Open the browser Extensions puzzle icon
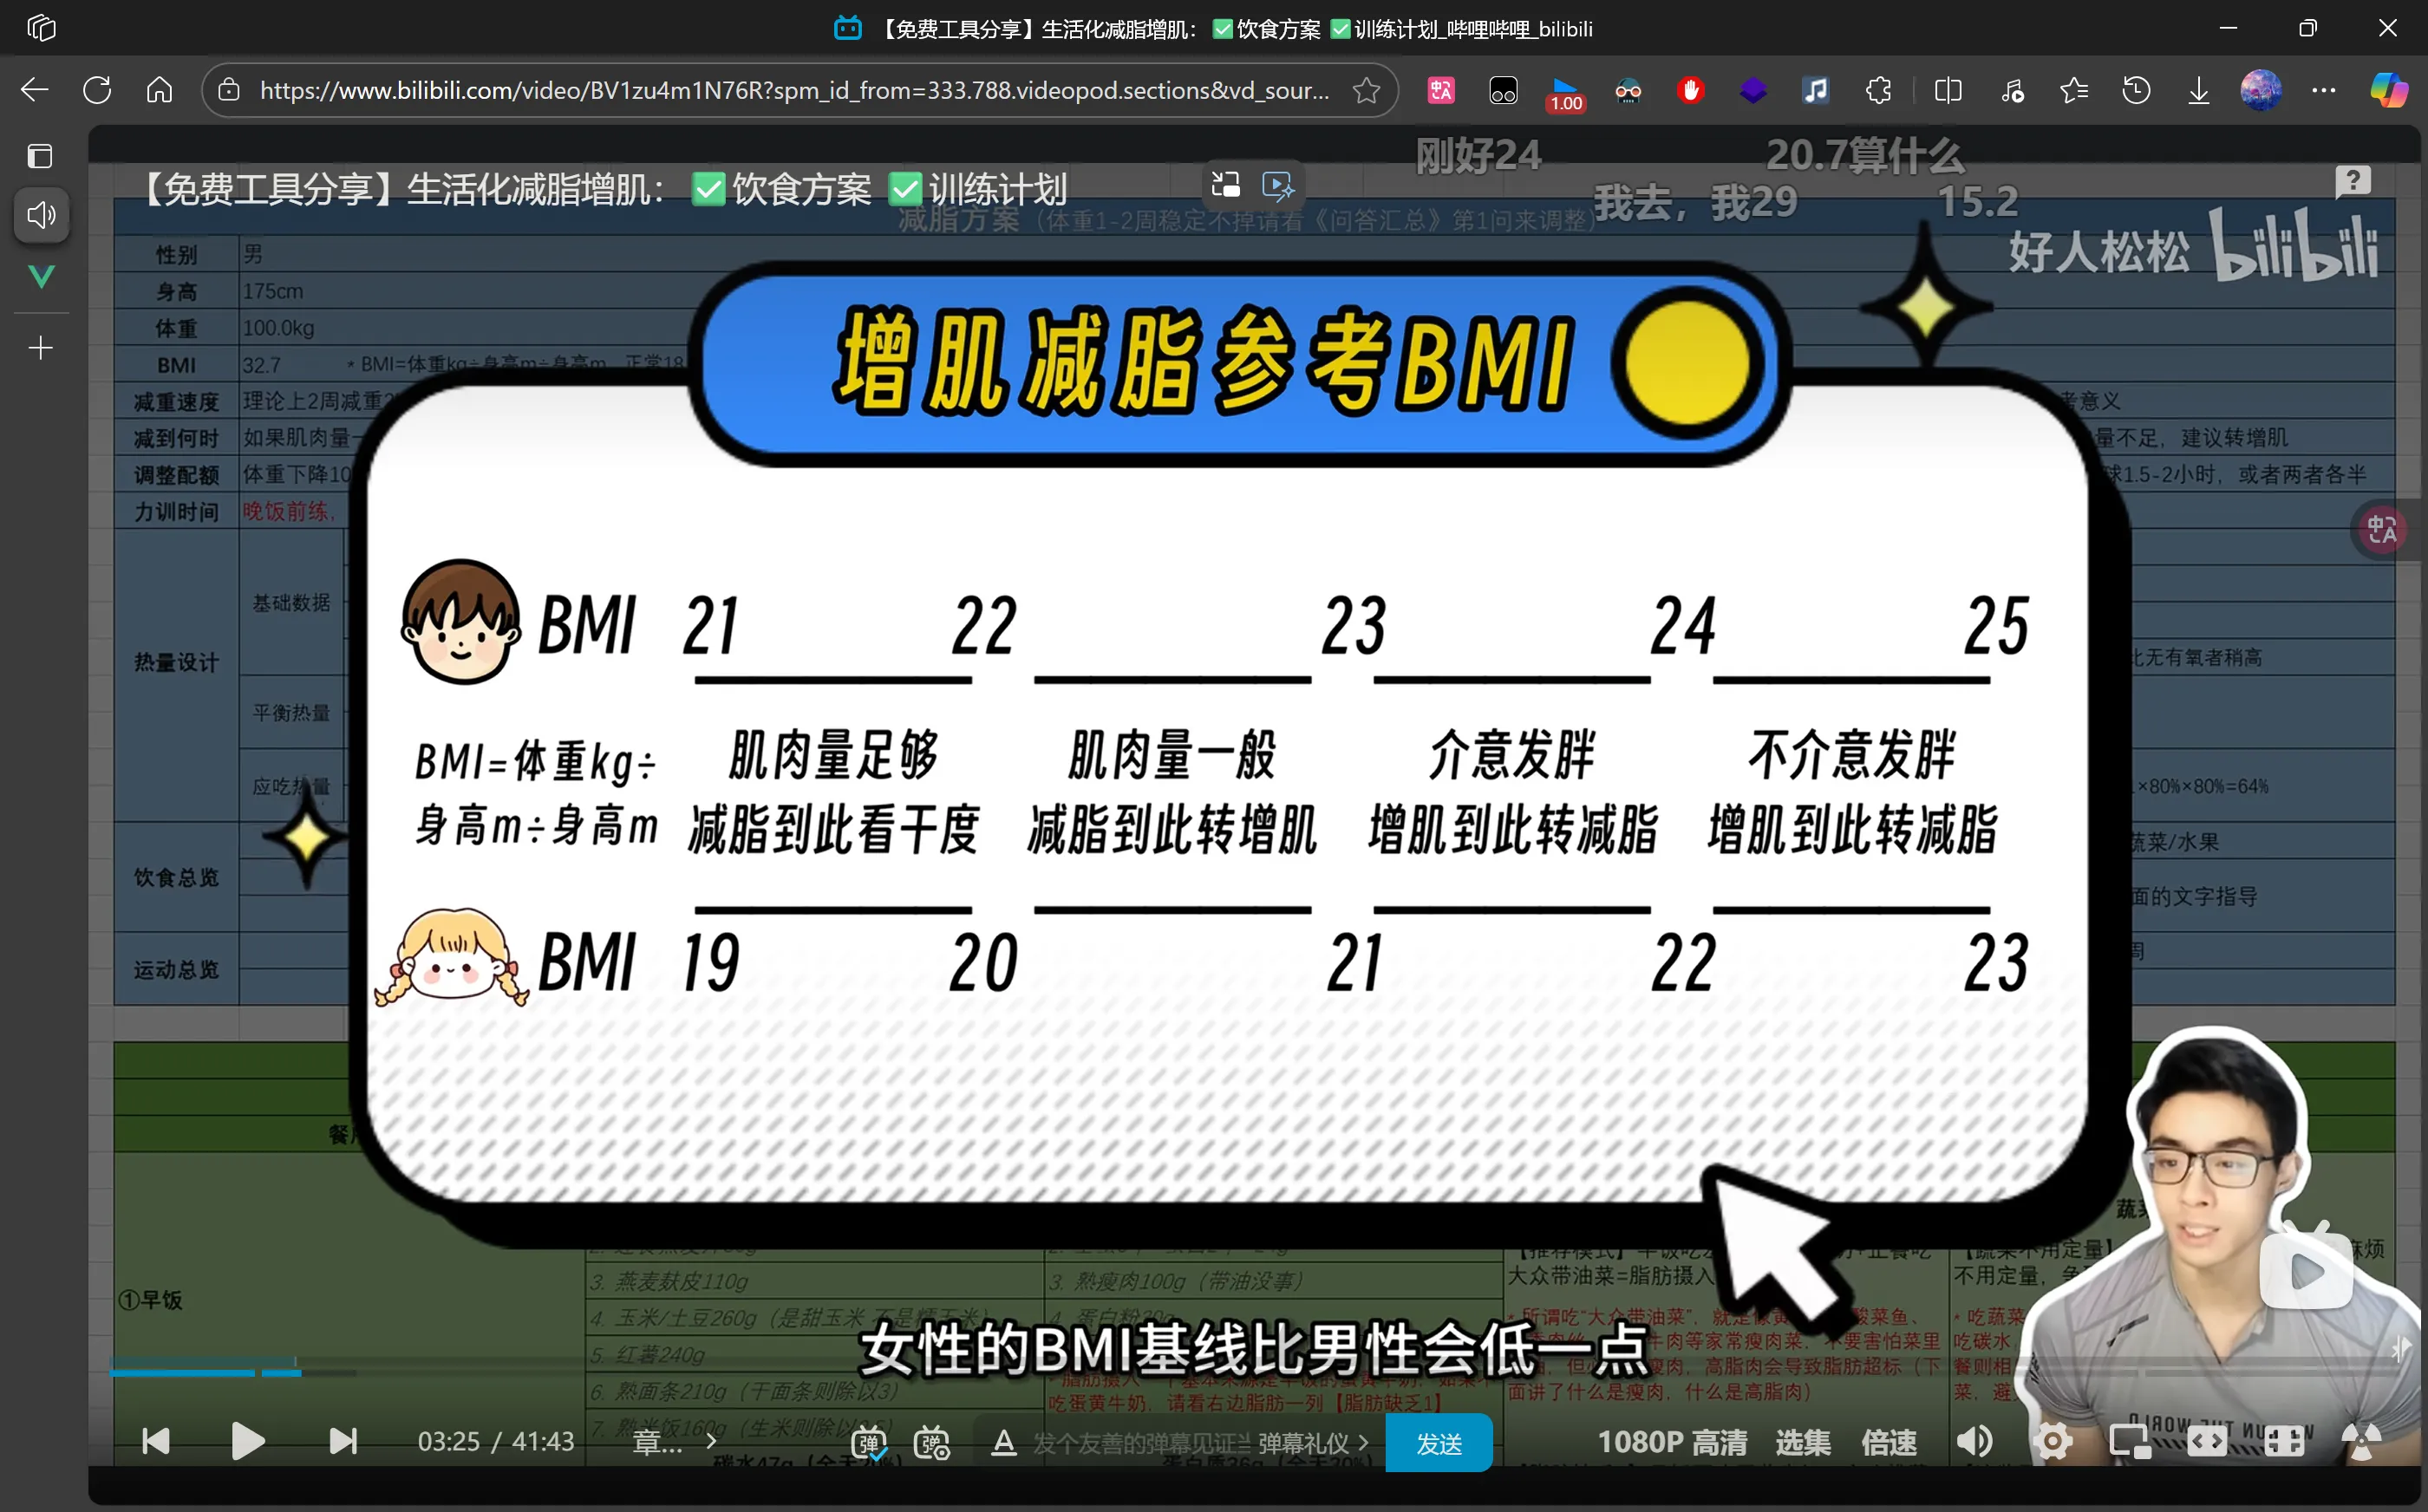Screen dimensions: 2428x1512 point(1878,91)
